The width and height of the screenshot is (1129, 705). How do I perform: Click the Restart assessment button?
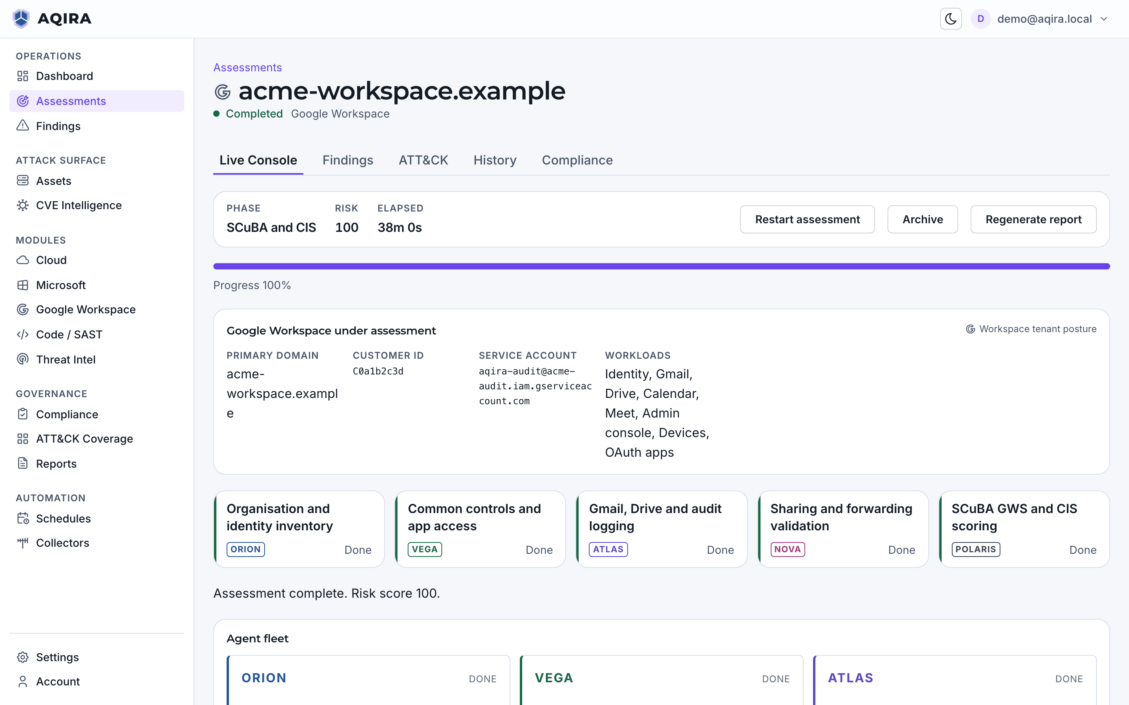[807, 219]
